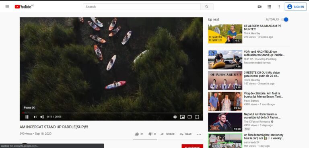
Task: Click Think Healthy under 3 RETETE CU OU
Action: pos(252,80)
